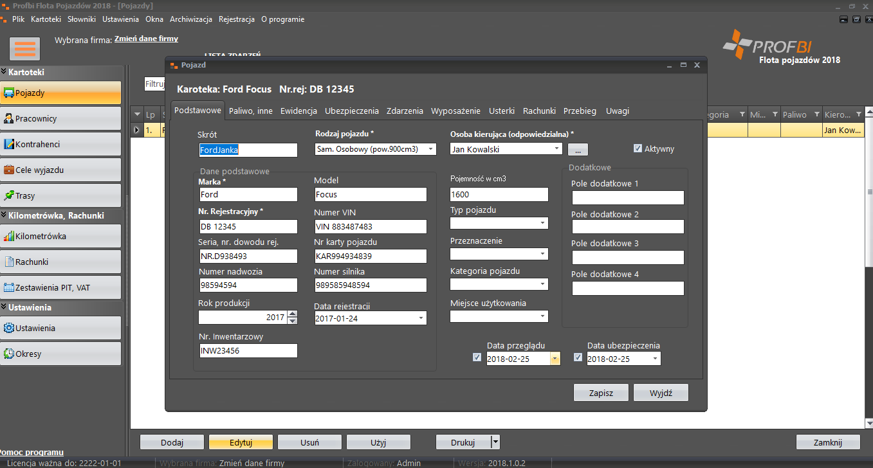Image resolution: width=873 pixels, height=468 pixels.
Task: Toggle the Data przeglądu checkbox
Action: click(477, 357)
